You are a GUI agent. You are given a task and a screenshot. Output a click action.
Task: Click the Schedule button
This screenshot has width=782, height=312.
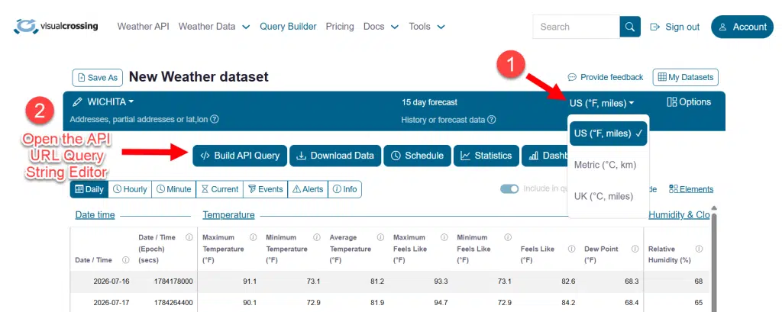pyautogui.click(x=418, y=156)
